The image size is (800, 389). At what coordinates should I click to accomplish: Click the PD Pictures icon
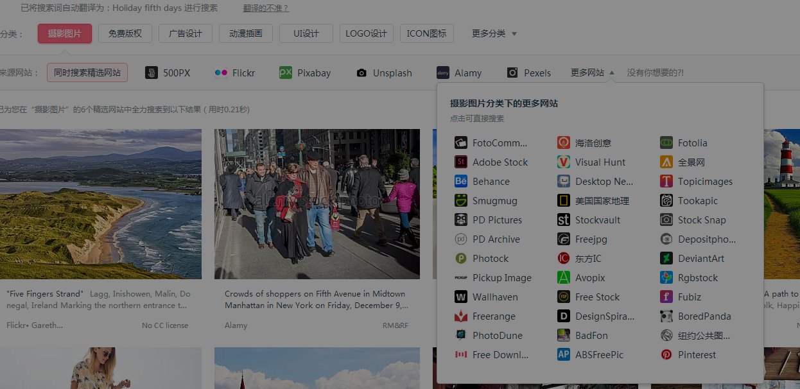(x=460, y=220)
